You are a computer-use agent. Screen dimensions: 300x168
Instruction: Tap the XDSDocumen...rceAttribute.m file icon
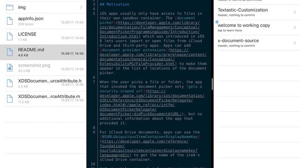(x=10, y=99)
